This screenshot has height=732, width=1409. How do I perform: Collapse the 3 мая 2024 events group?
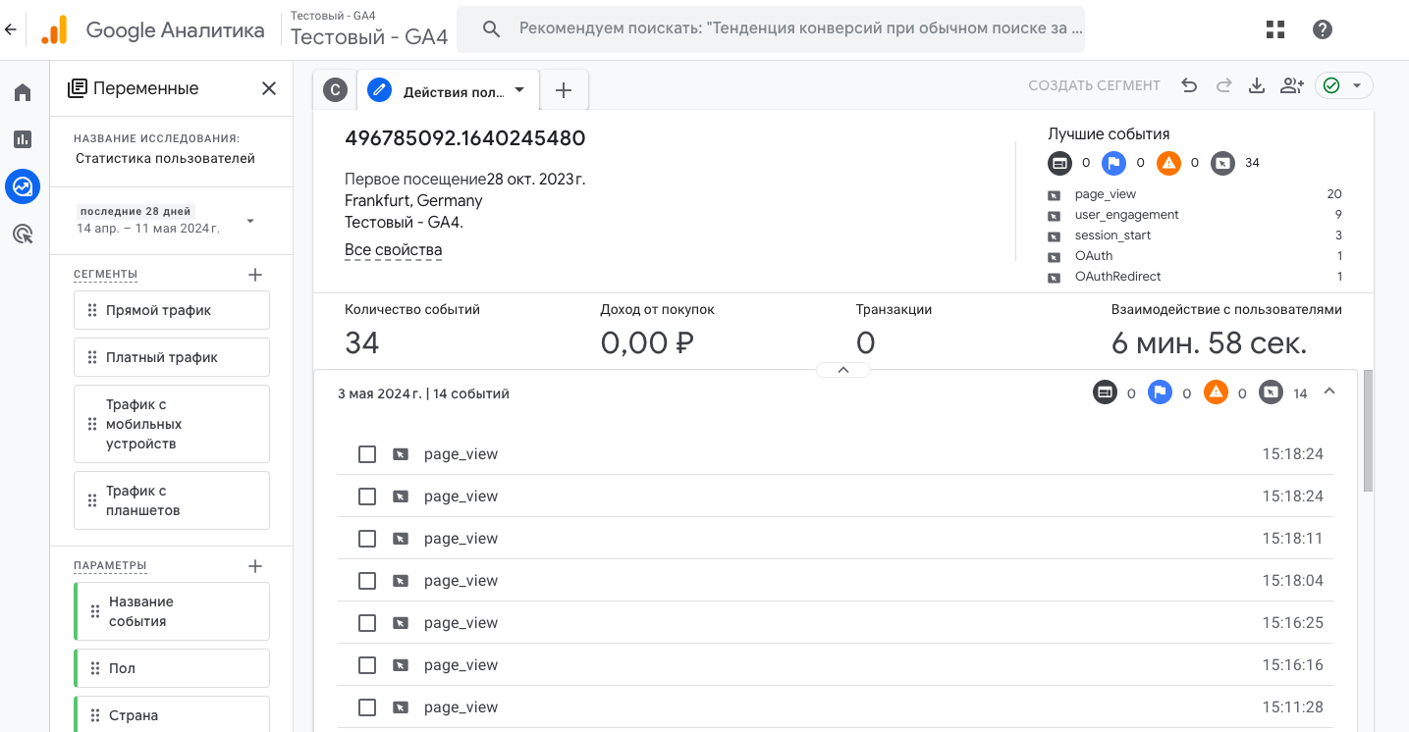[x=1329, y=392]
